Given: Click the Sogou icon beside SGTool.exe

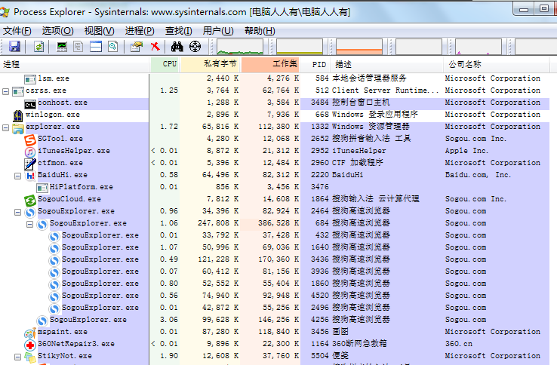Looking at the screenshot, I should tap(30, 140).
